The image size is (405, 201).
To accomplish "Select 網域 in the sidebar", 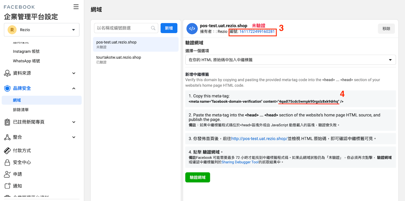I will (x=42, y=100).
